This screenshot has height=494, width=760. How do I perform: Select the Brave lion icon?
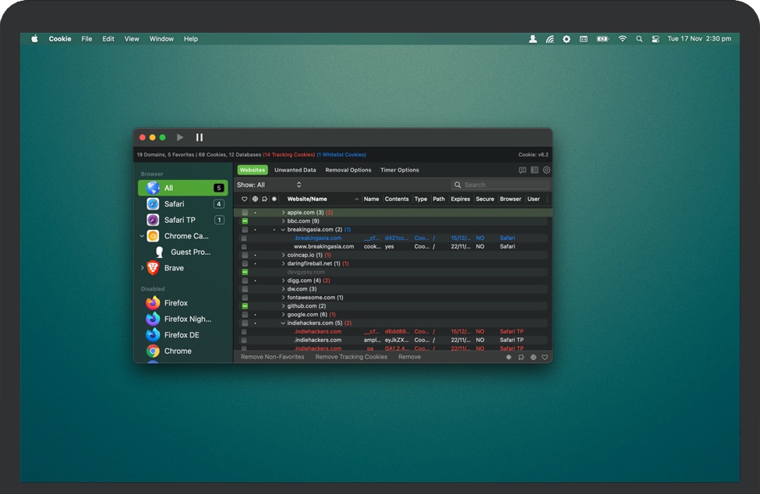[x=153, y=268]
